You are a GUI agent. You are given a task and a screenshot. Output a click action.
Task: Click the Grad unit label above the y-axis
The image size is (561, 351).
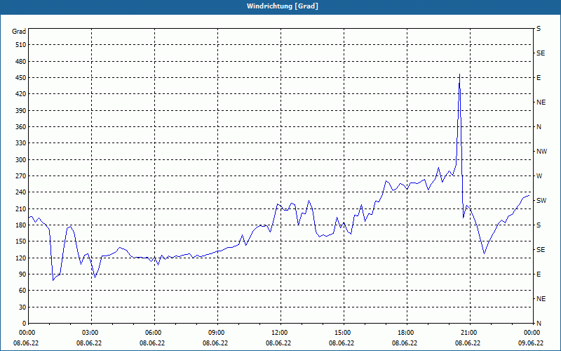[x=19, y=32]
